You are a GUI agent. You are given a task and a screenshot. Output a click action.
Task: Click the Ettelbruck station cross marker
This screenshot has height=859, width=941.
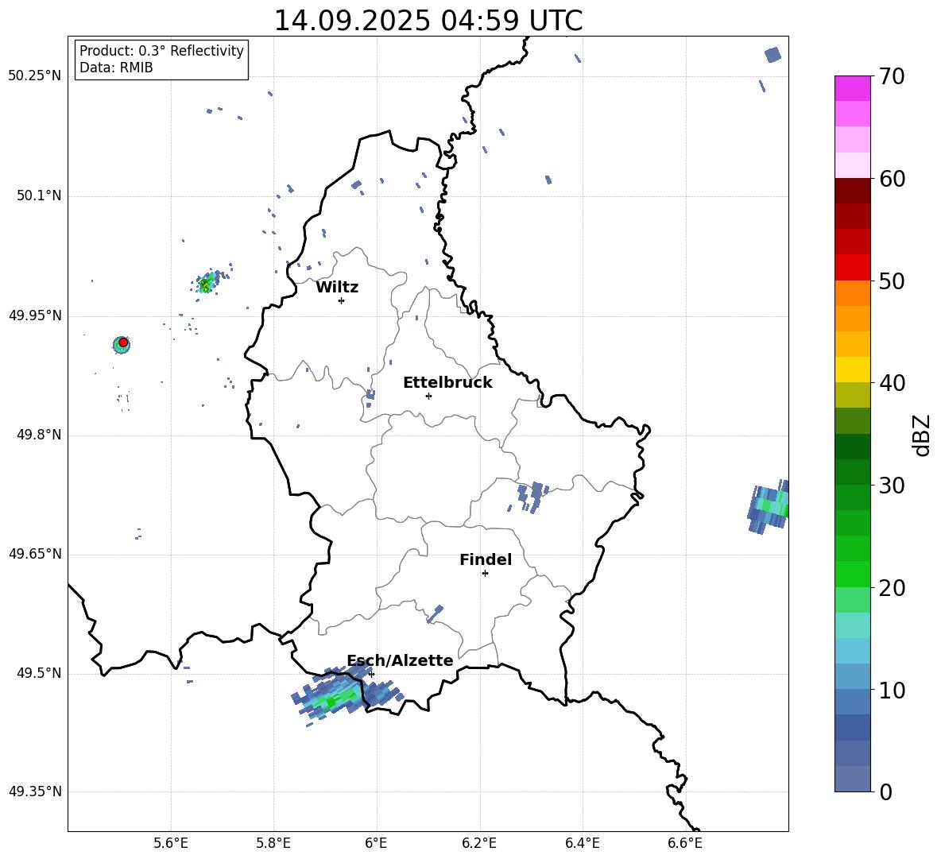(x=428, y=396)
